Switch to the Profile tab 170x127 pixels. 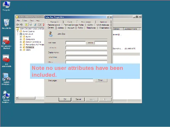[80, 28]
